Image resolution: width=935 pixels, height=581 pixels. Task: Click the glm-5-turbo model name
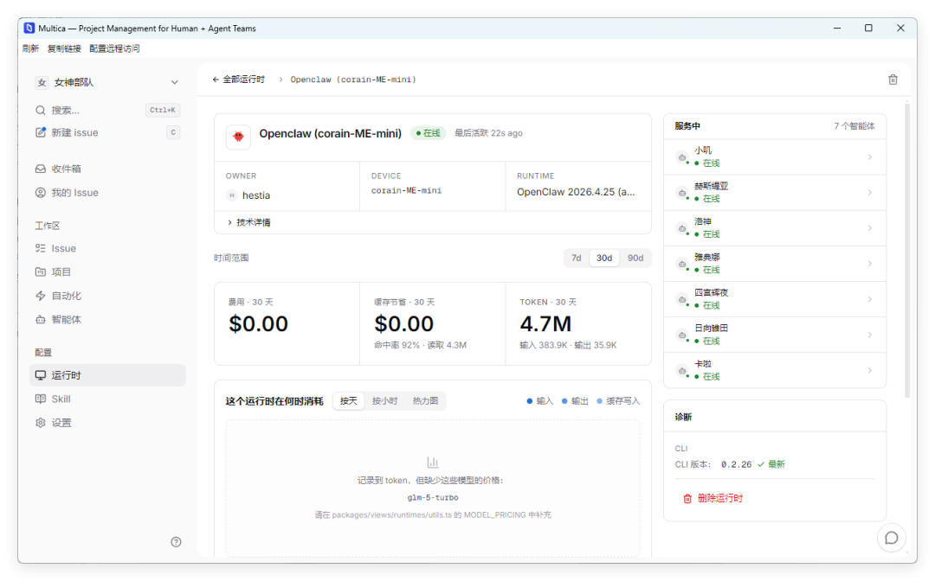pos(433,497)
